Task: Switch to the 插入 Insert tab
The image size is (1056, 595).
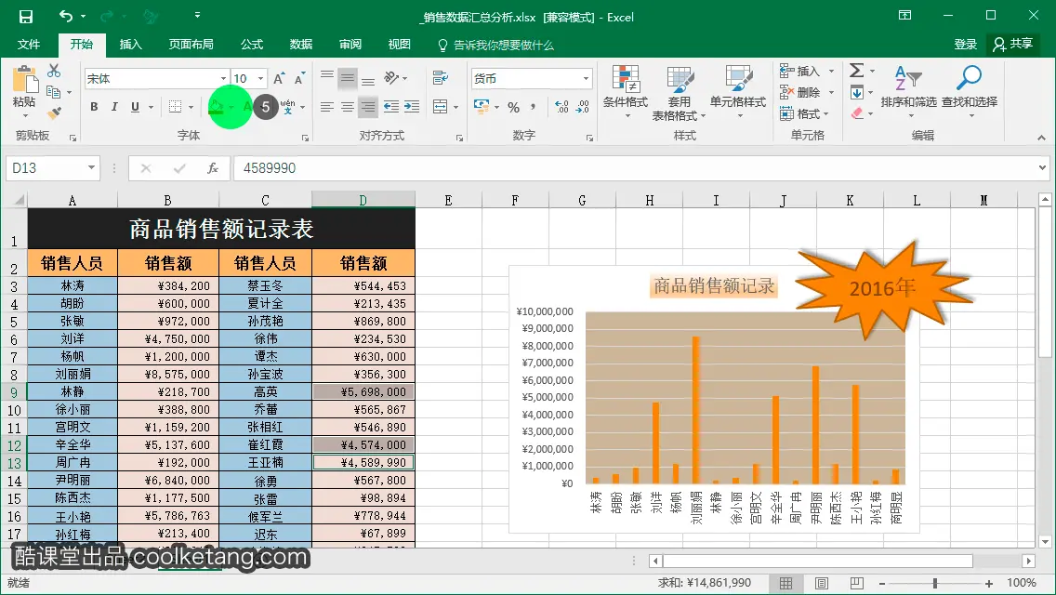Action: coord(131,45)
